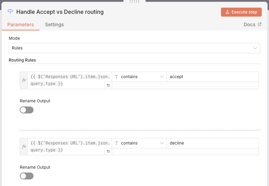Open the Settings tab

pyautogui.click(x=54, y=25)
